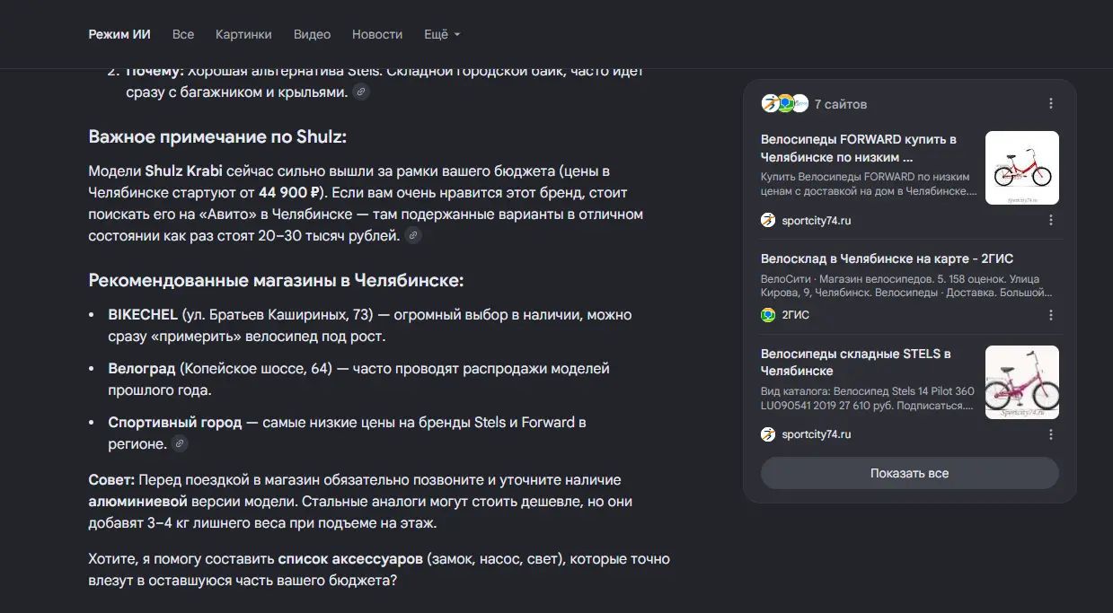1113x613 pixels.
Task: Open the Новости tab
Action: 377,34
